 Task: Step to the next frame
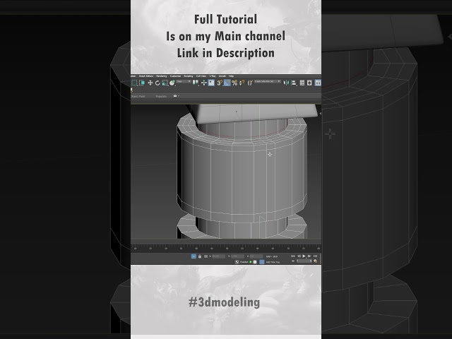click(x=309, y=256)
